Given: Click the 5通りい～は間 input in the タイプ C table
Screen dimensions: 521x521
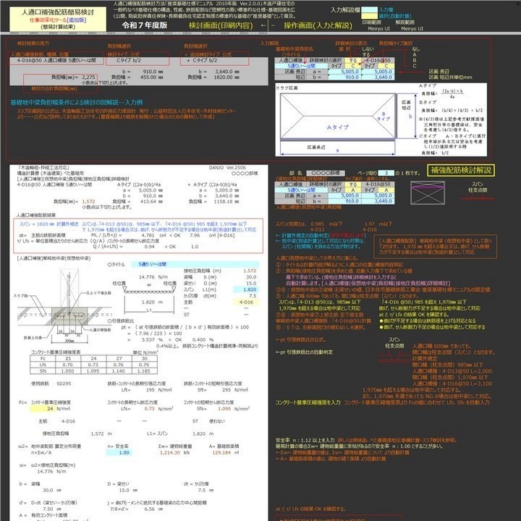Looking at the screenshot, I should coord(301,66).
